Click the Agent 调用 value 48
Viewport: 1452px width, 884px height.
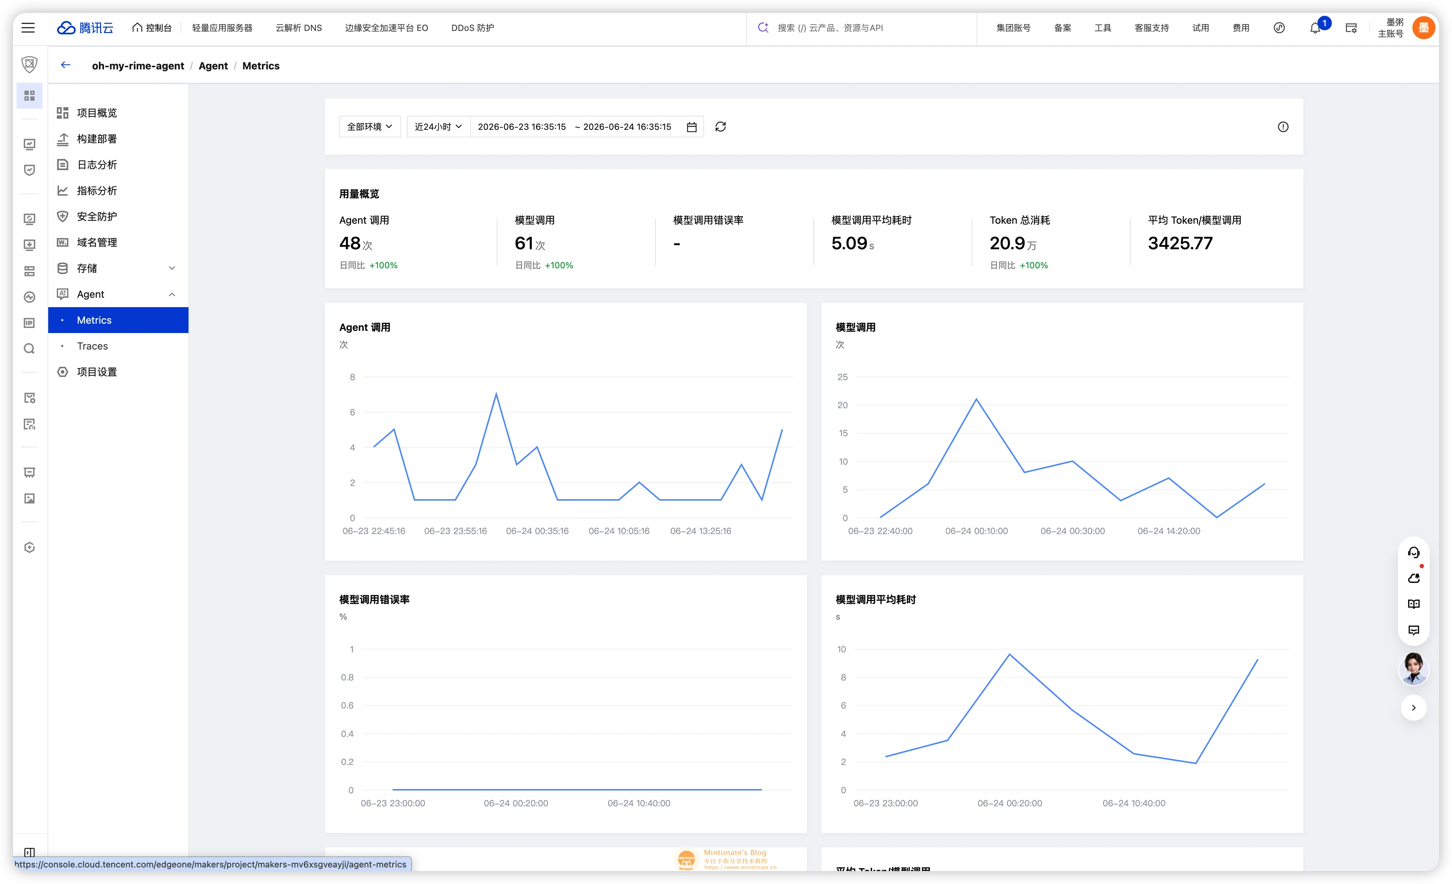tap(350, 243)
